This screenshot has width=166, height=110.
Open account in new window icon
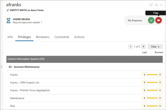(x=151, y=5)
